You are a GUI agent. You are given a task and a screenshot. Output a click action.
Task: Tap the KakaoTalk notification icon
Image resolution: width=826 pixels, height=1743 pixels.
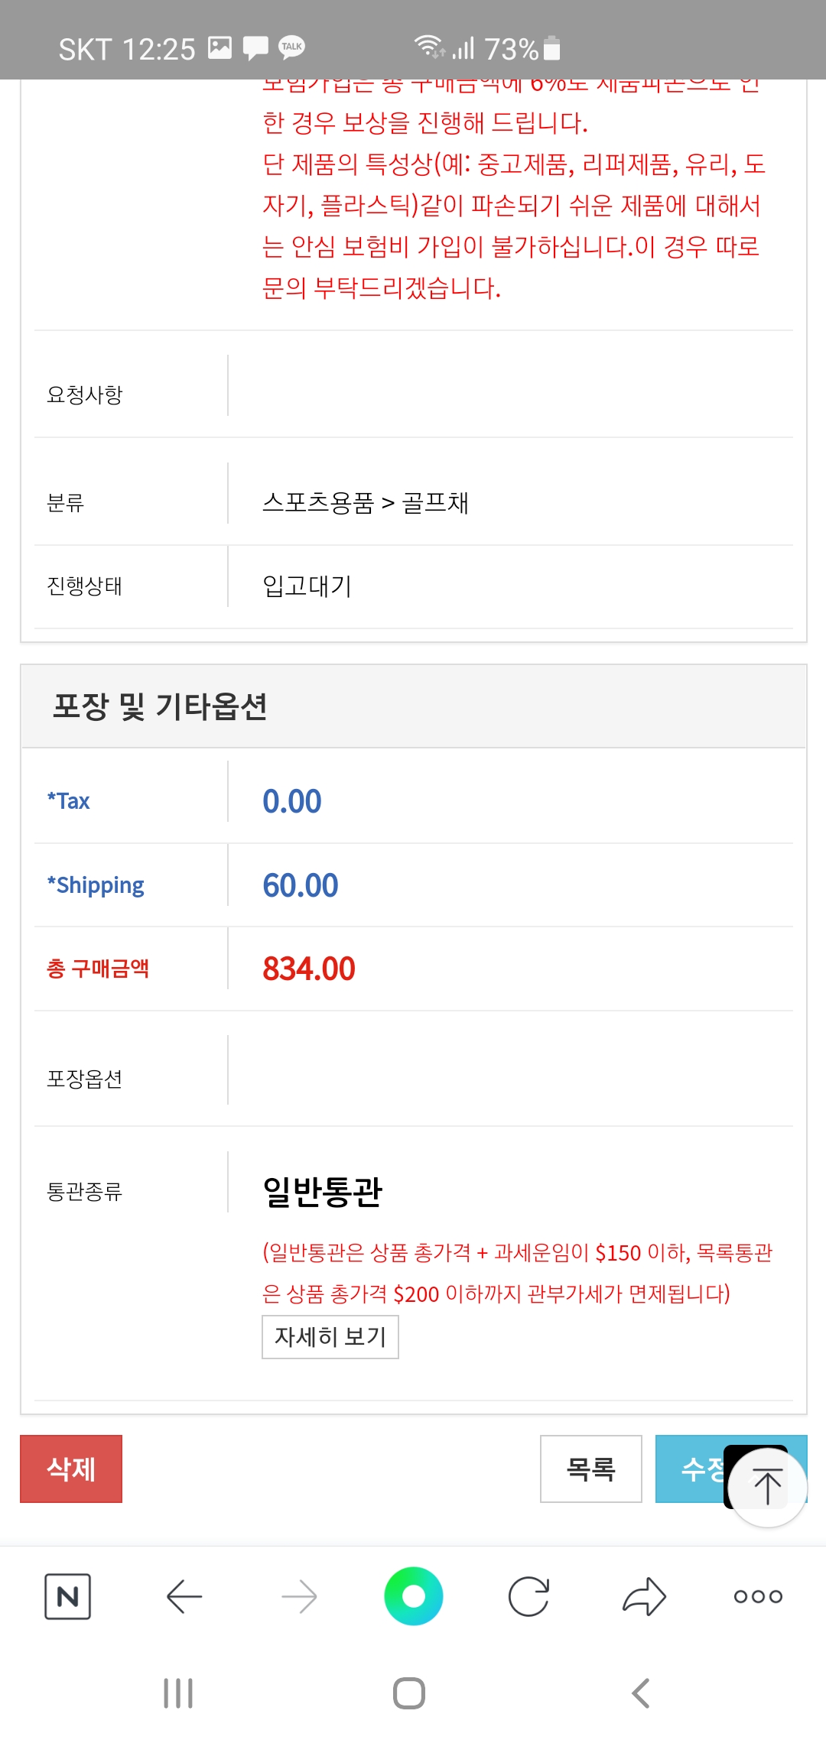click(291, 47)
